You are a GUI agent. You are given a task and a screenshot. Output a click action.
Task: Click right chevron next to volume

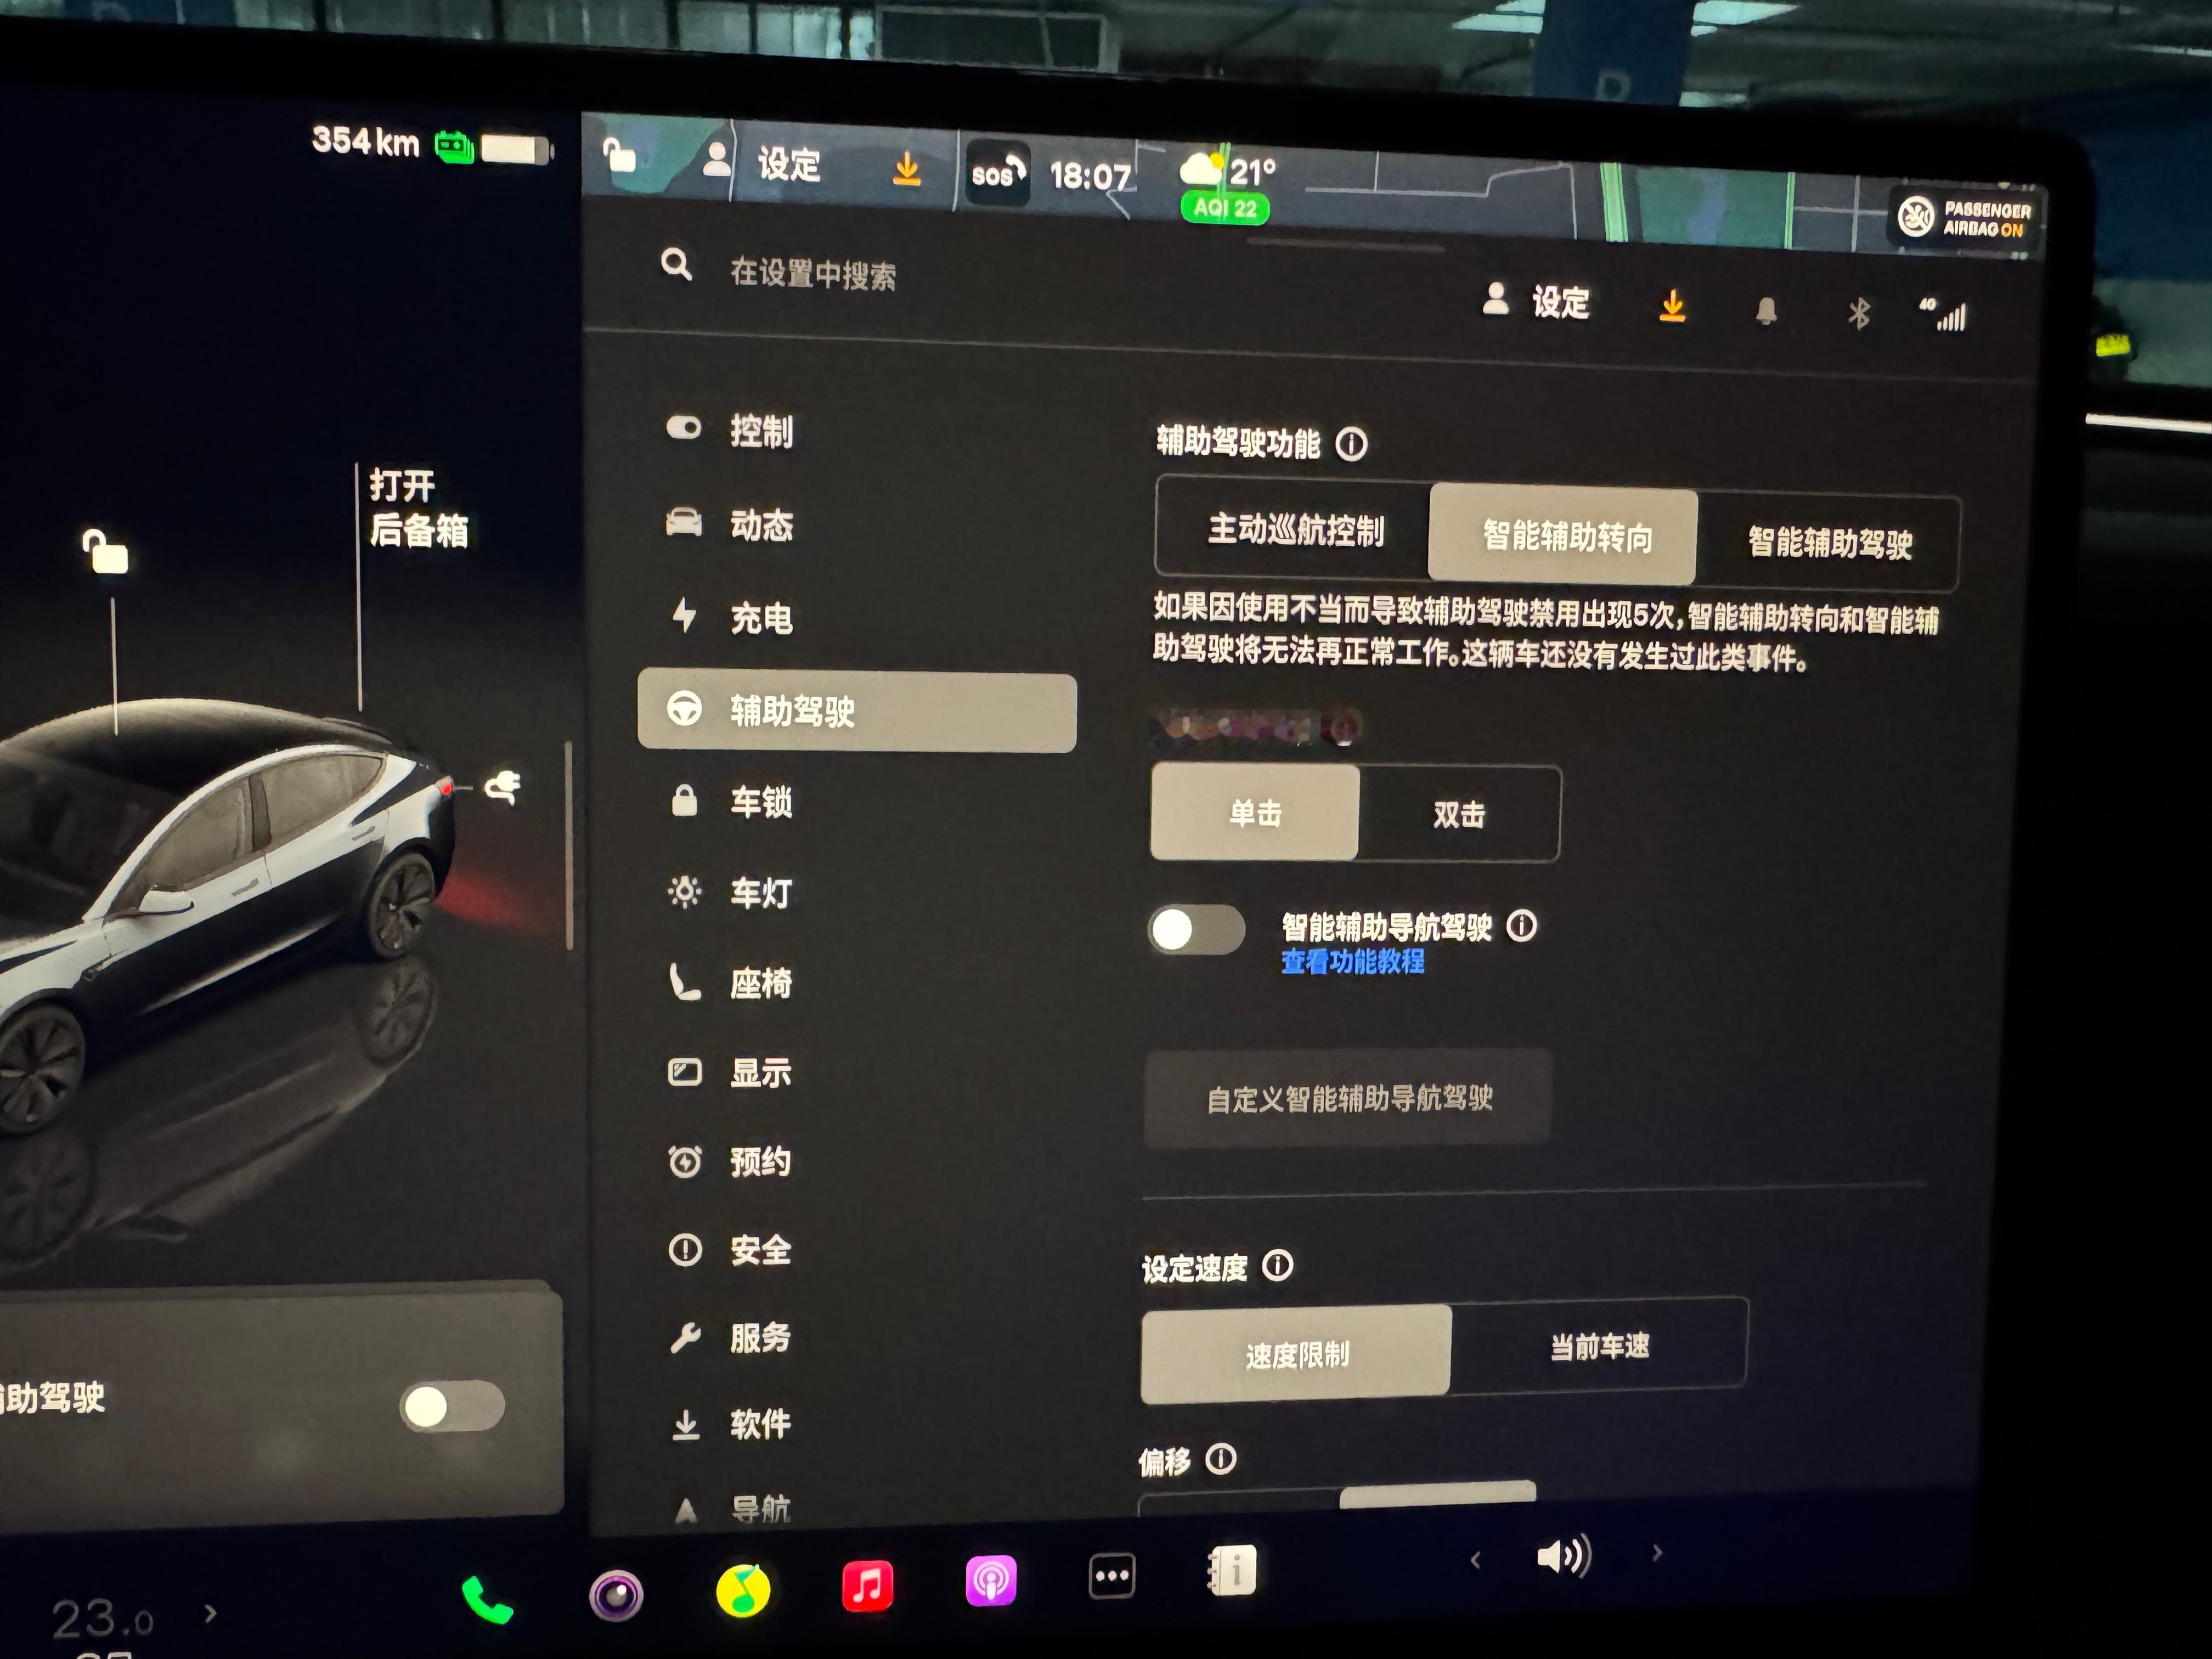point(1657,1553)
